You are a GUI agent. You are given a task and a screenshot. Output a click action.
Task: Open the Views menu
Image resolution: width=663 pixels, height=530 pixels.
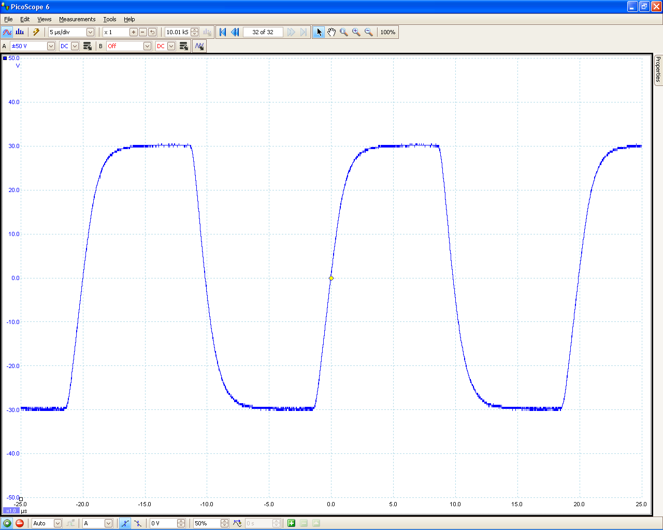pyautogui.click(x=45, y=19)
